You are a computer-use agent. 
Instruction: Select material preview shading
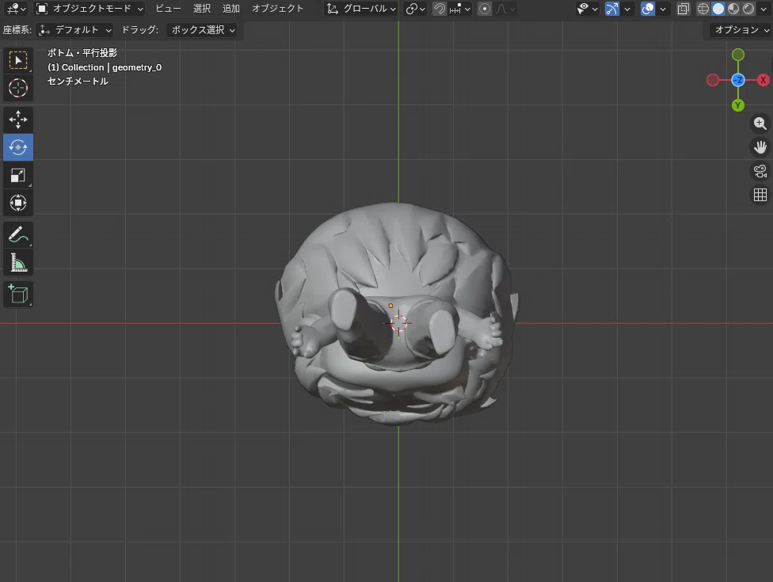click(x=733, y=9)
